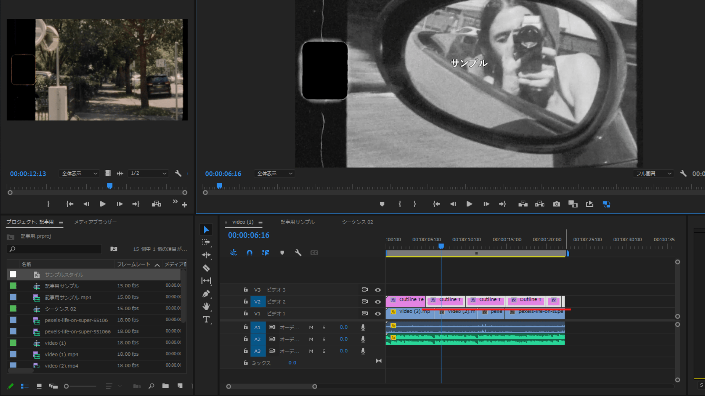Click the project panel search field
The width and height of the screenshot is (705, 396).
(x=55, y=249)
